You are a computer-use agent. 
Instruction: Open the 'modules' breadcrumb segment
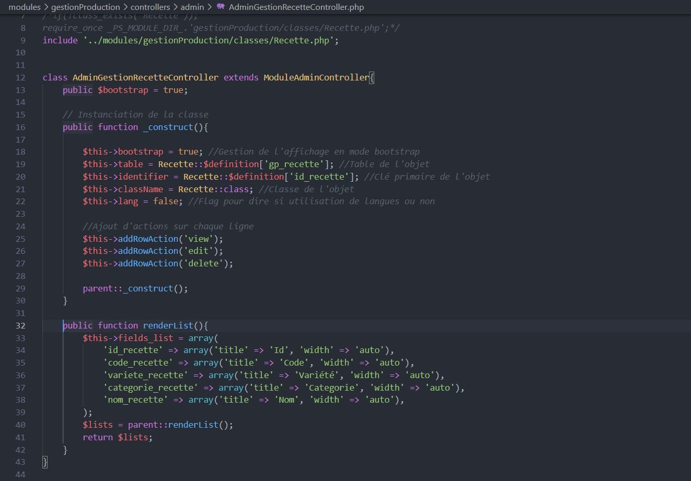point(25,7)
